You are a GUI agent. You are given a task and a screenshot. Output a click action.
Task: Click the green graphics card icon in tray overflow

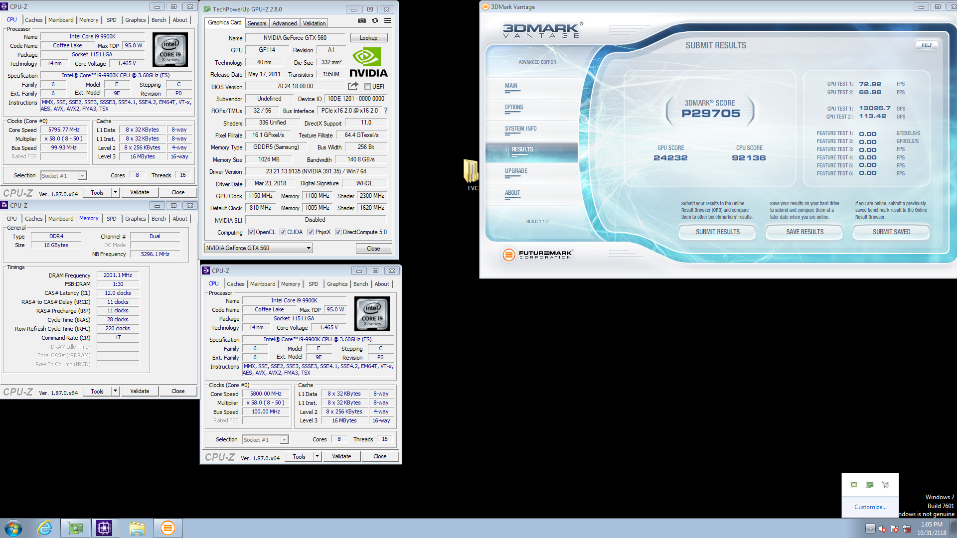tap(870, 485)
